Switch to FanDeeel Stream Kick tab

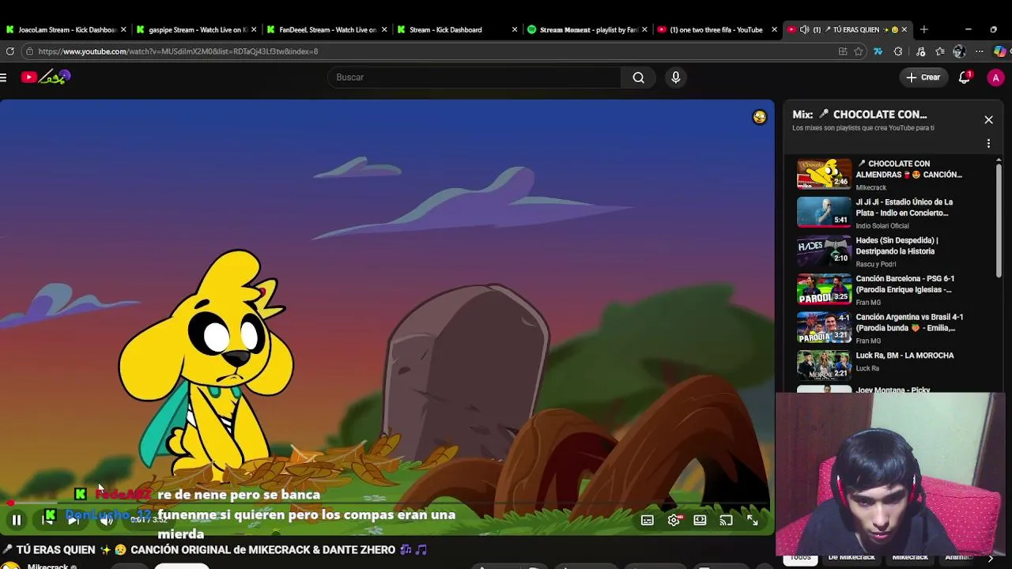(x=327, y=29)
